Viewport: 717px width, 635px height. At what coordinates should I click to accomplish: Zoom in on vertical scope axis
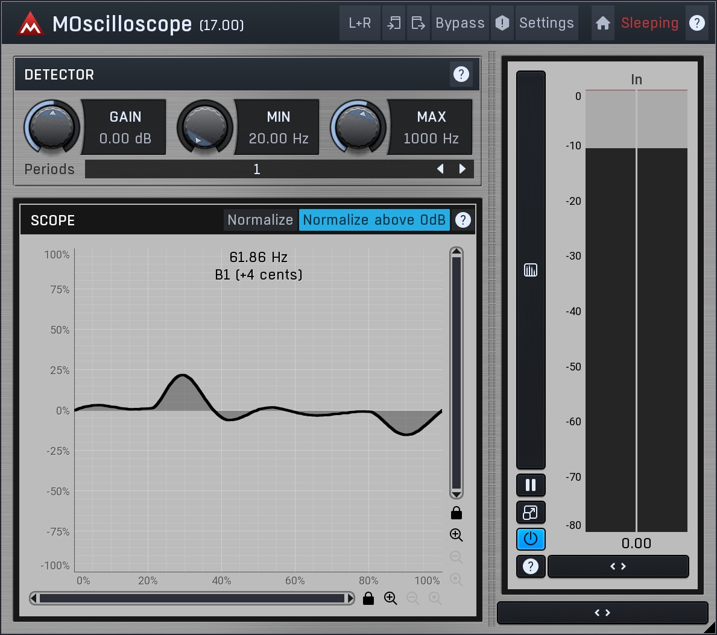[x=456, y=535]
